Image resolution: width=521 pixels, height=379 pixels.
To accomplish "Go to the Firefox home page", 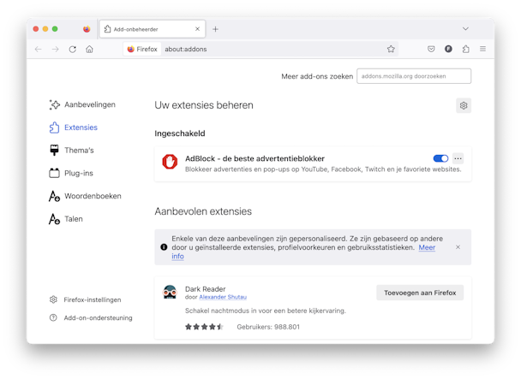I will click(89, 49).
